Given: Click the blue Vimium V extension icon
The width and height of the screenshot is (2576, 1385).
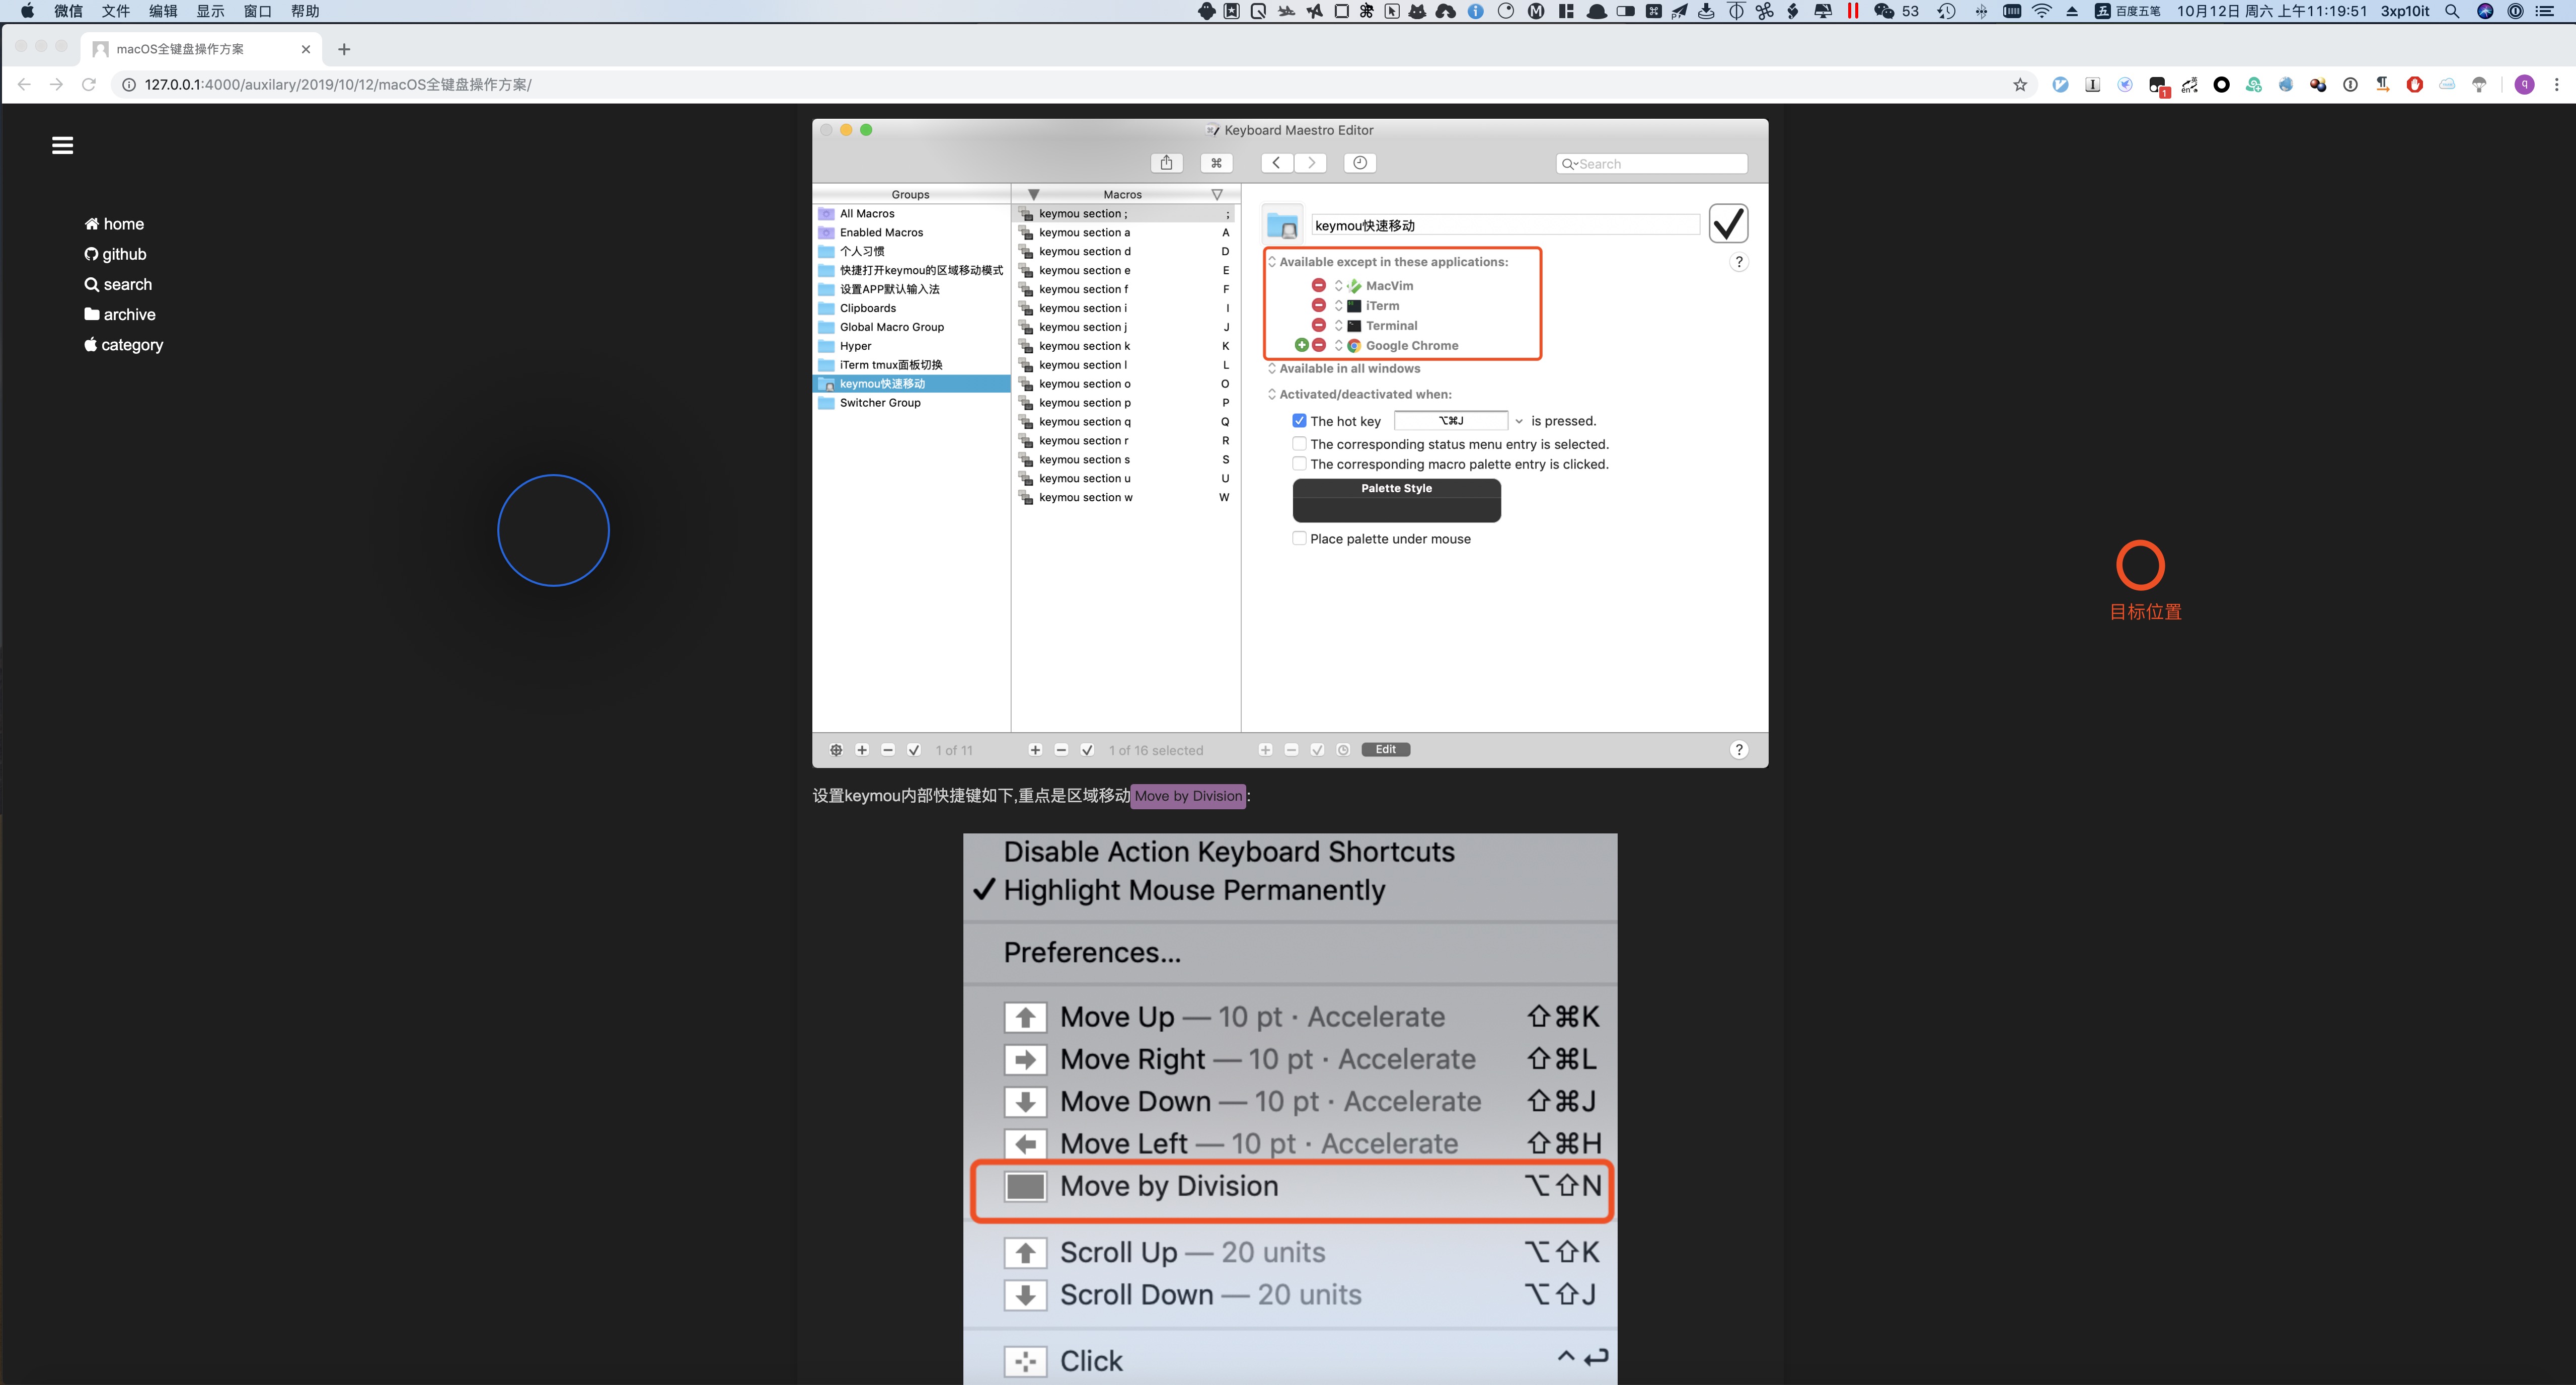Looking at the screenshot, I should (2061, 85).
